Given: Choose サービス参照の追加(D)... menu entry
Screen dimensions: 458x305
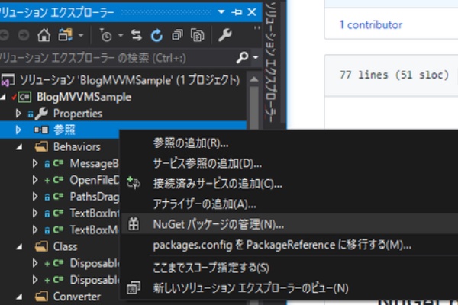Looking at the screenshot, I should click(x=208, y=164).
